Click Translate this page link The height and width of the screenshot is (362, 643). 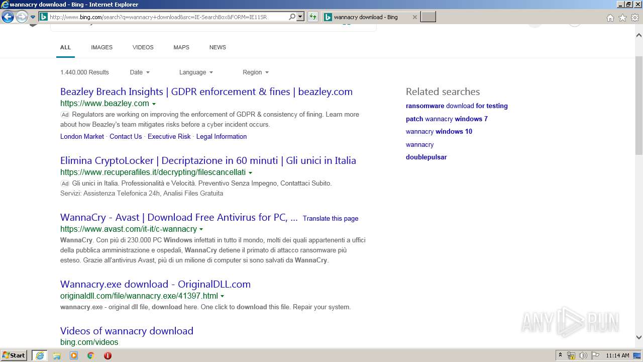[331, 218]
